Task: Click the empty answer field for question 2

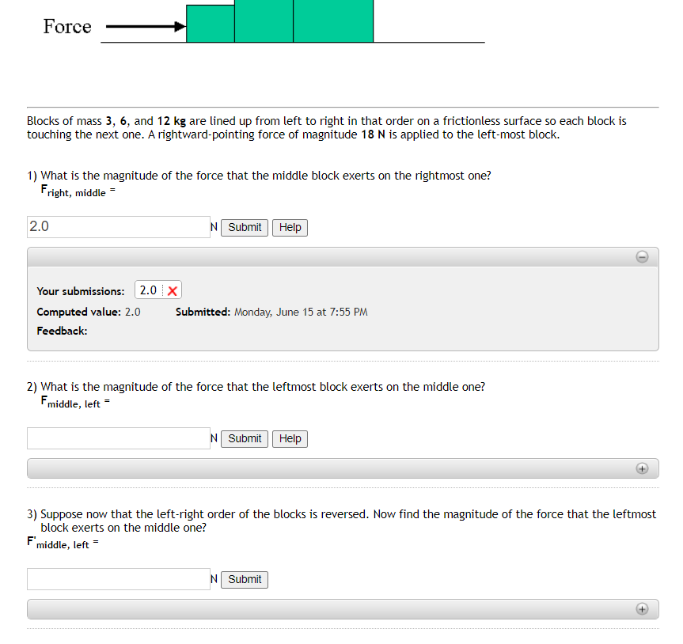Action: coord(118,438)
